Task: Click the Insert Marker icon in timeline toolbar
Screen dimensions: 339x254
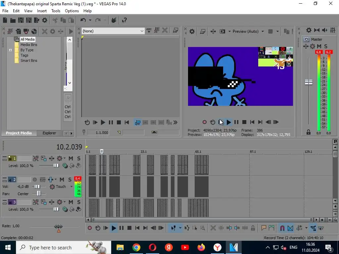Action: pyautogui.click(x=264, y=228)
